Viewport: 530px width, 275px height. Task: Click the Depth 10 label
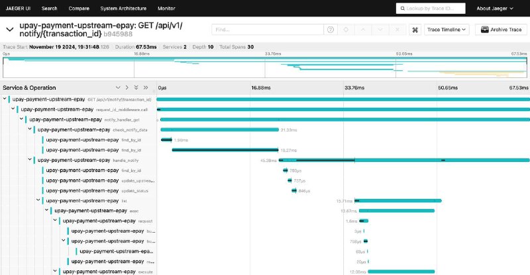point(203,47)
